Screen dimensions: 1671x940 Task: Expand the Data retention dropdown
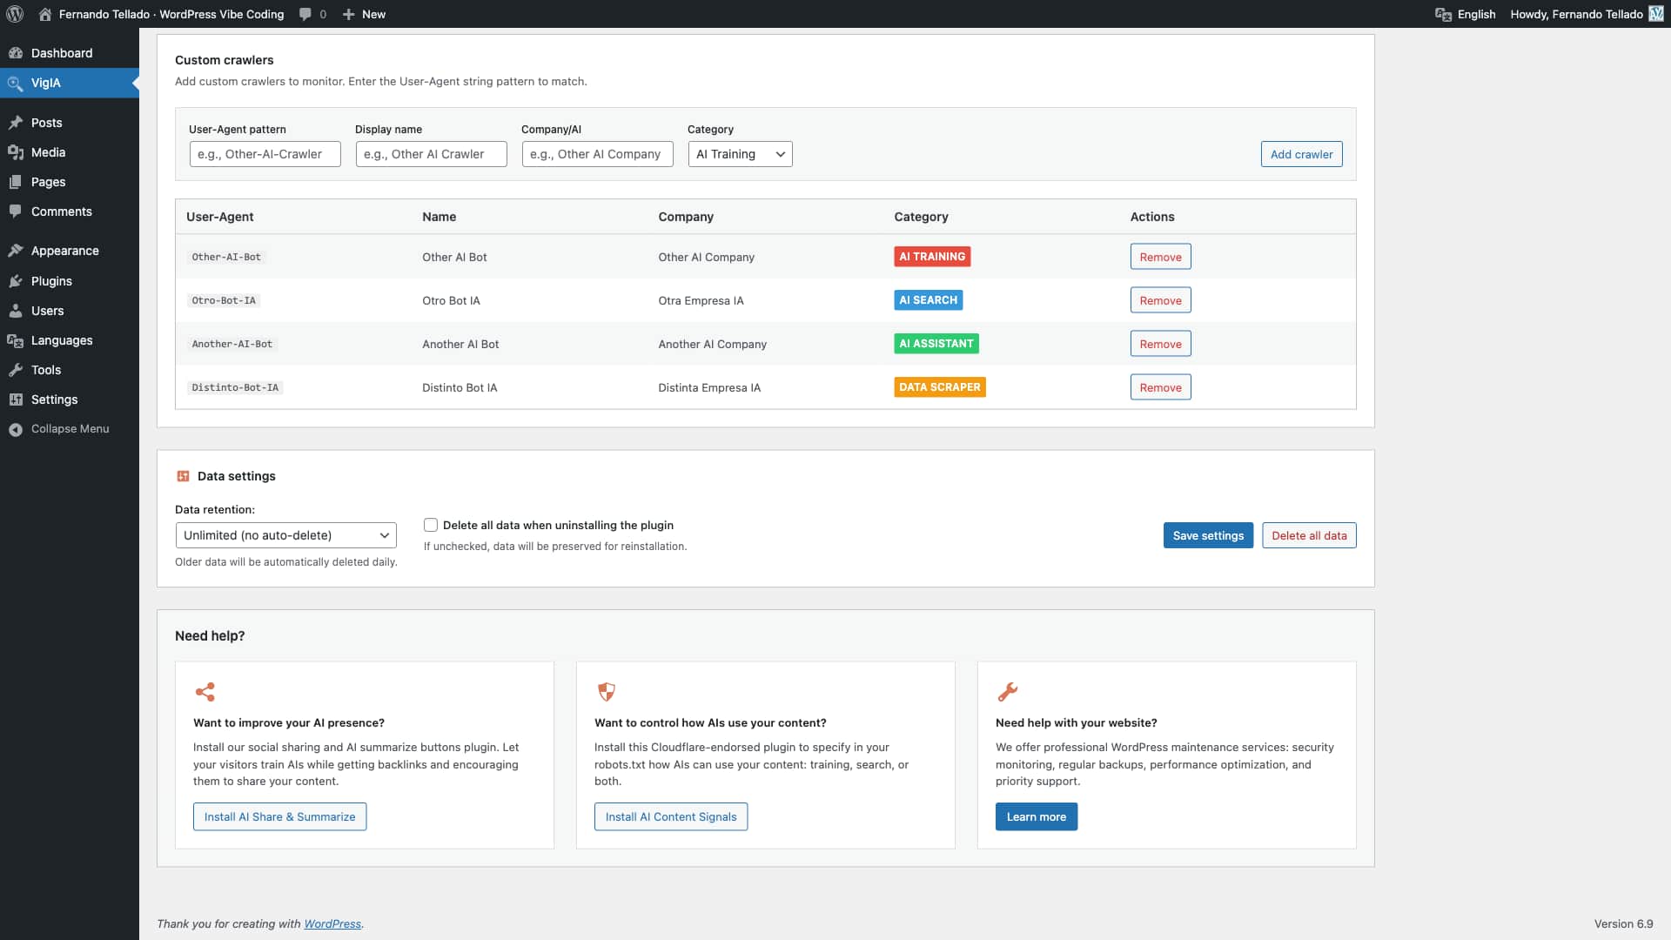[x=285, y=535]
